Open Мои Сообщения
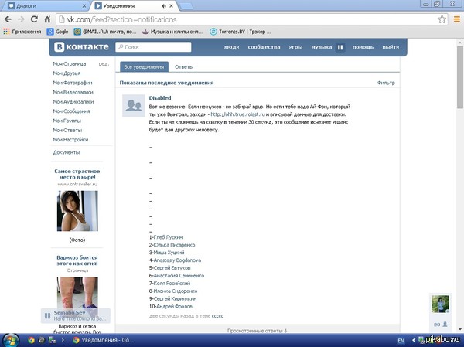 pyautogui.click(x=72, y=111)
